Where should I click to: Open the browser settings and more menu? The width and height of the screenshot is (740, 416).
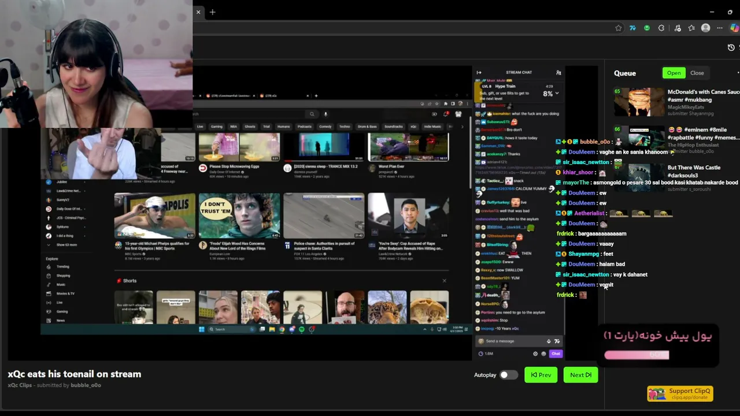[x=720, y=28]
